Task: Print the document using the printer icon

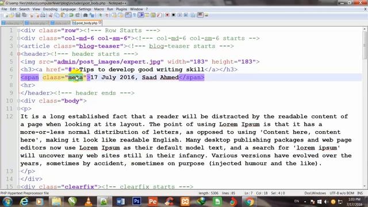Action: point(43,16)
